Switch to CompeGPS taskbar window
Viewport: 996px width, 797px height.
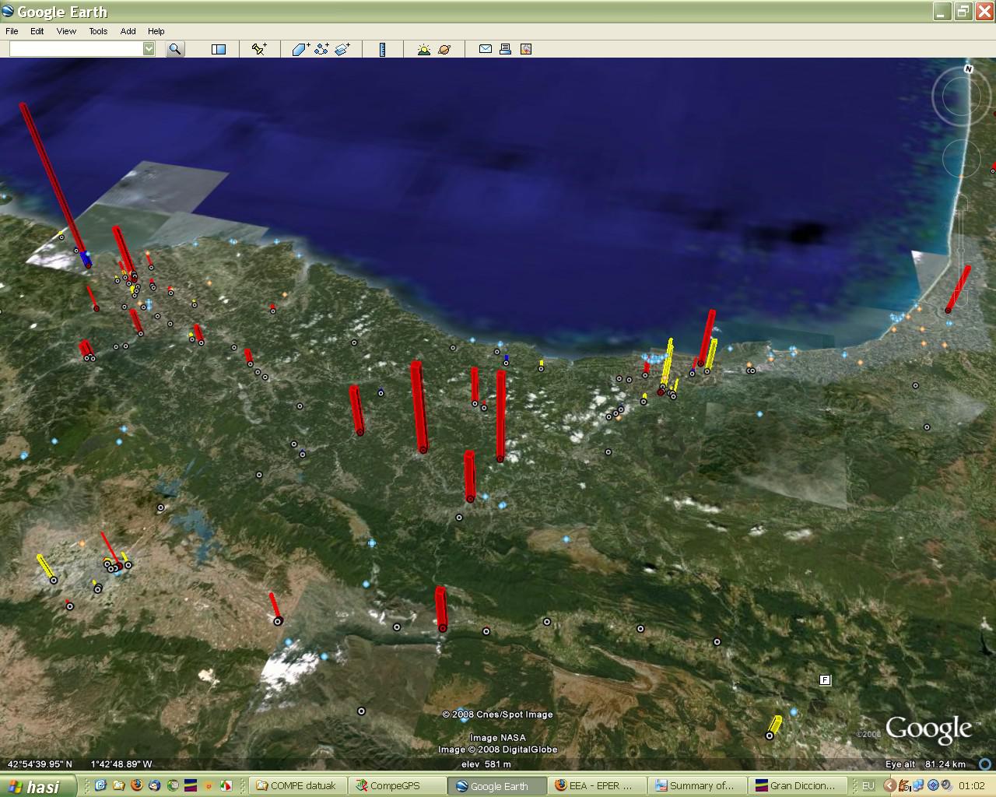point(397,786)
